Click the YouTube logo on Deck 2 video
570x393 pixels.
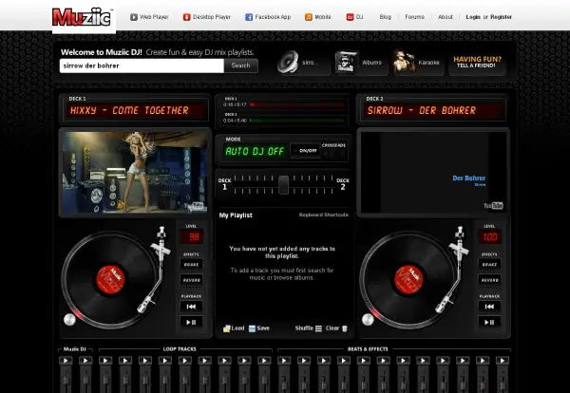493,206
